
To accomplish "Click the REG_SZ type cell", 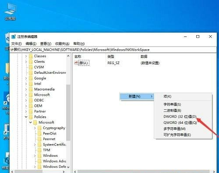I will pyautogui.click(x=113, y=63).
